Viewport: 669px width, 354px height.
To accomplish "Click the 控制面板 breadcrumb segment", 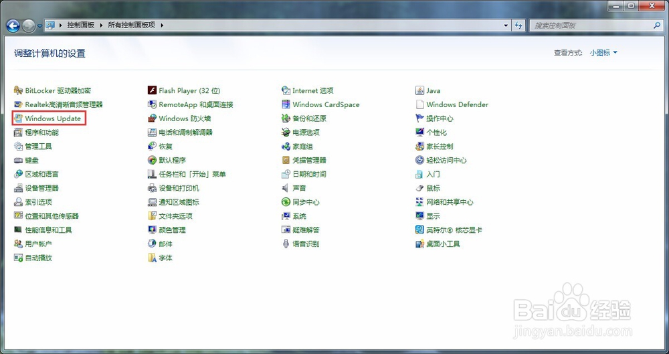I will point(81,25).
